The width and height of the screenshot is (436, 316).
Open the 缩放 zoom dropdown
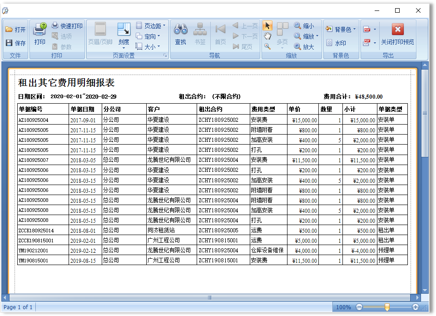point(307,36)
